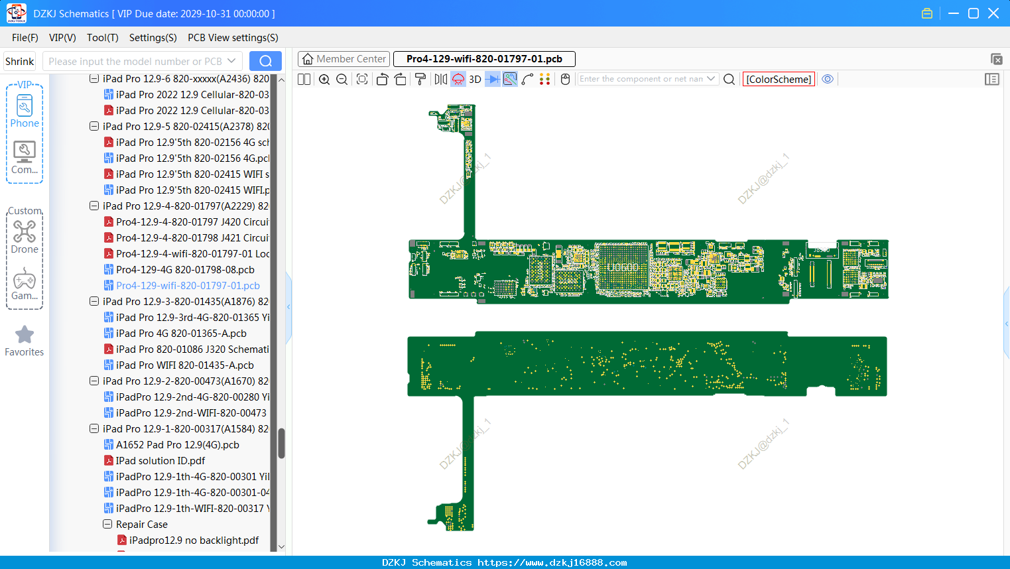
Task: Open the Phone category in sidebar
Action: pos(25,111)
